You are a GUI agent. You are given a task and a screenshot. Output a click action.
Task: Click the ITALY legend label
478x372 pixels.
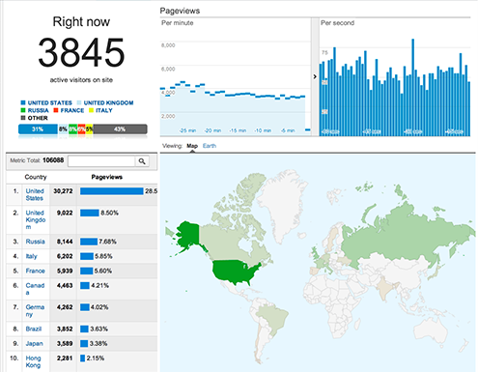pos(104,110)
